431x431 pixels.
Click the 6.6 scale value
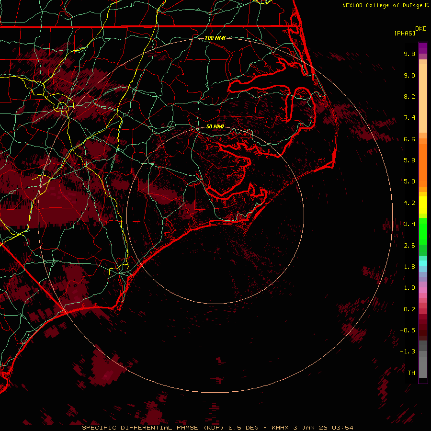[x=409, y=139]
